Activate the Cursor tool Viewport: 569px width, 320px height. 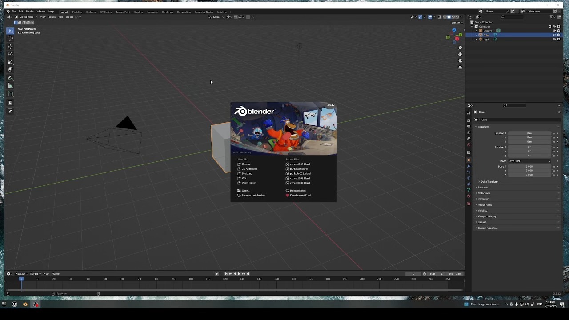pos(10,38)
